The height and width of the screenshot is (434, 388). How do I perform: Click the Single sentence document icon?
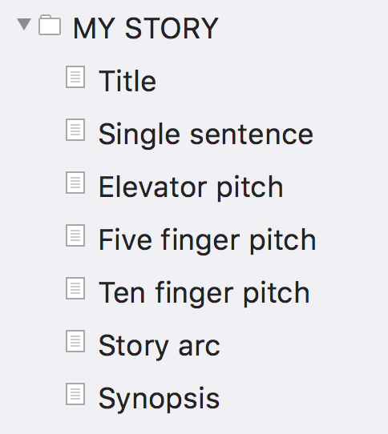(x=75, y=130)
